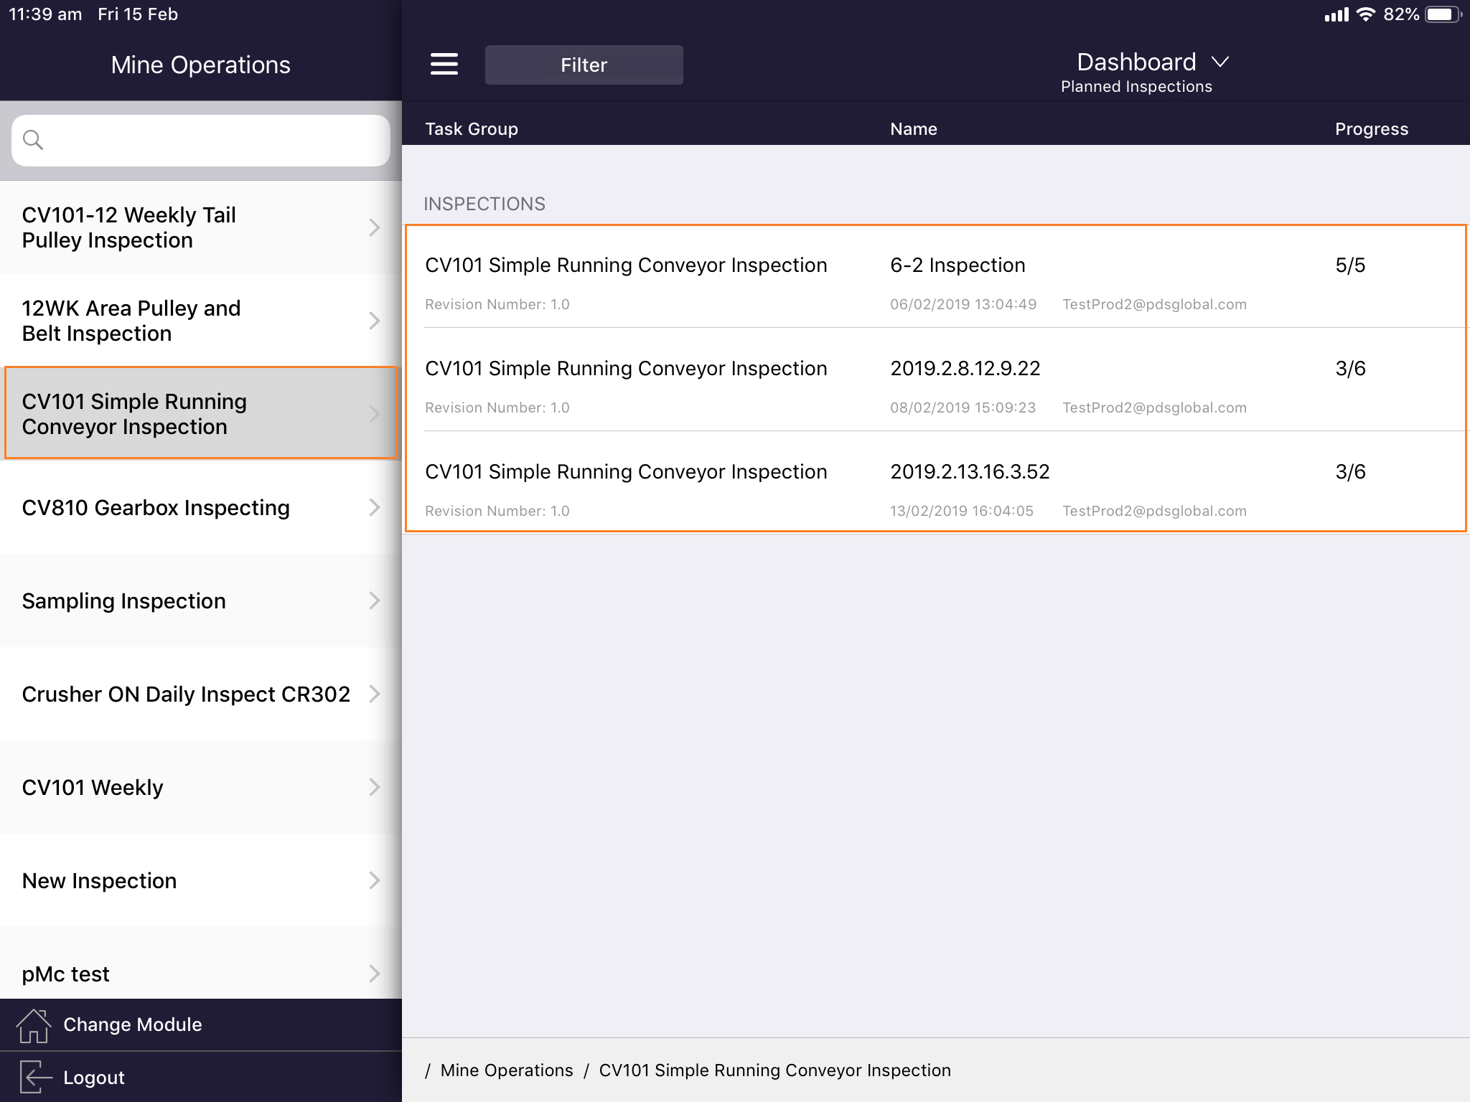Expand CV101-12 Weekly Tail Pulley chevron
1470x1102 pixels.
click(374, 227)
